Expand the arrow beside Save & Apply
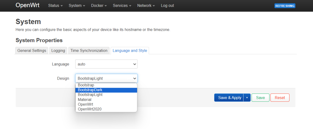This screenshot has width=313, height=129. [247, 98]
